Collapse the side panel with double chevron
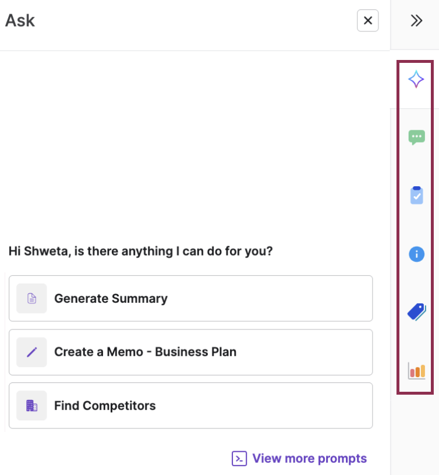Image resolution: width=439 pixels, height=475 pixels. click(416, 21)
